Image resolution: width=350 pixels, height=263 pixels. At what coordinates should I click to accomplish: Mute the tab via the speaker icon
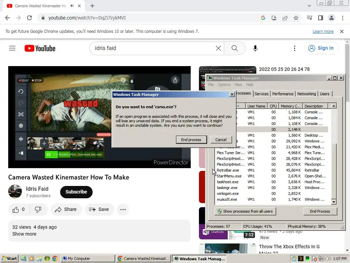coord(72,6)
